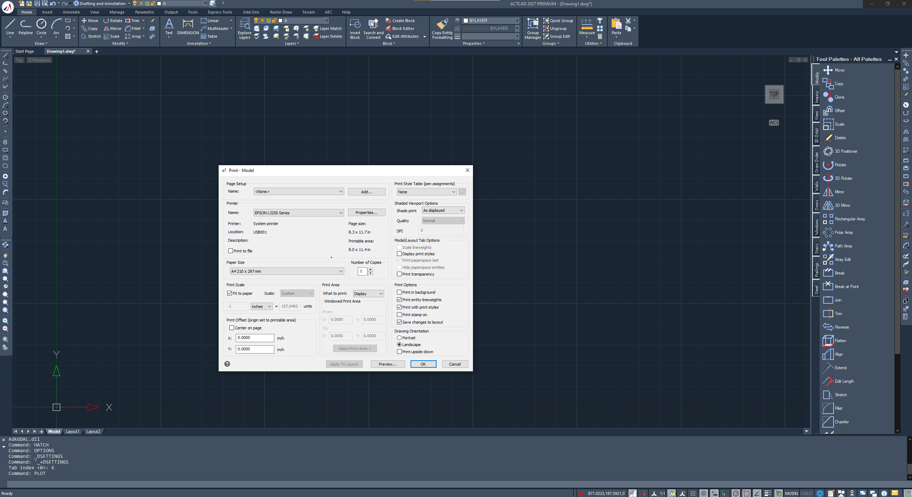Expand the Paper Size dropdown
912x497 pixels.
click(287, 271)
